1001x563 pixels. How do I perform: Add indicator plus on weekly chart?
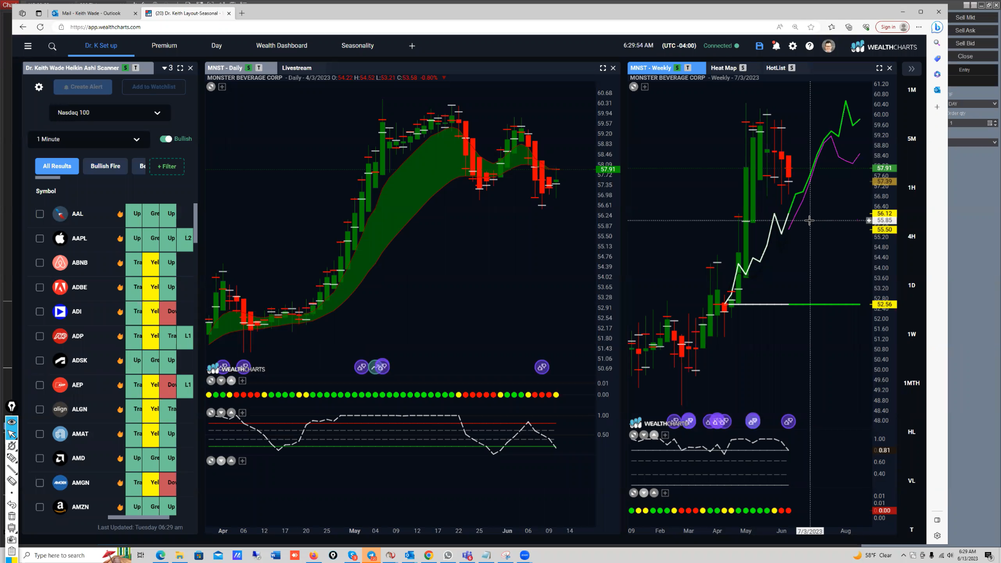pos(645,87)
